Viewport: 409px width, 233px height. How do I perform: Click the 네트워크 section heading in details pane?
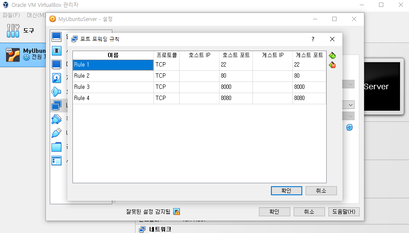pos(160,229)
